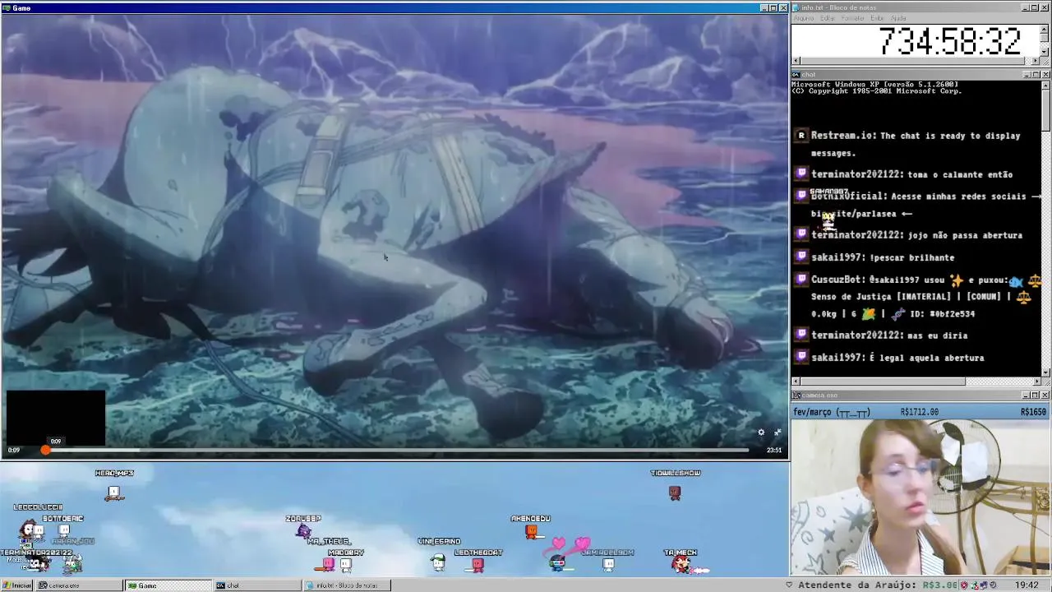Image resolution: width=1052 pixels, height=592 pixels.
Task: Switch to Game taskbar button
Action: coord(168,585)
